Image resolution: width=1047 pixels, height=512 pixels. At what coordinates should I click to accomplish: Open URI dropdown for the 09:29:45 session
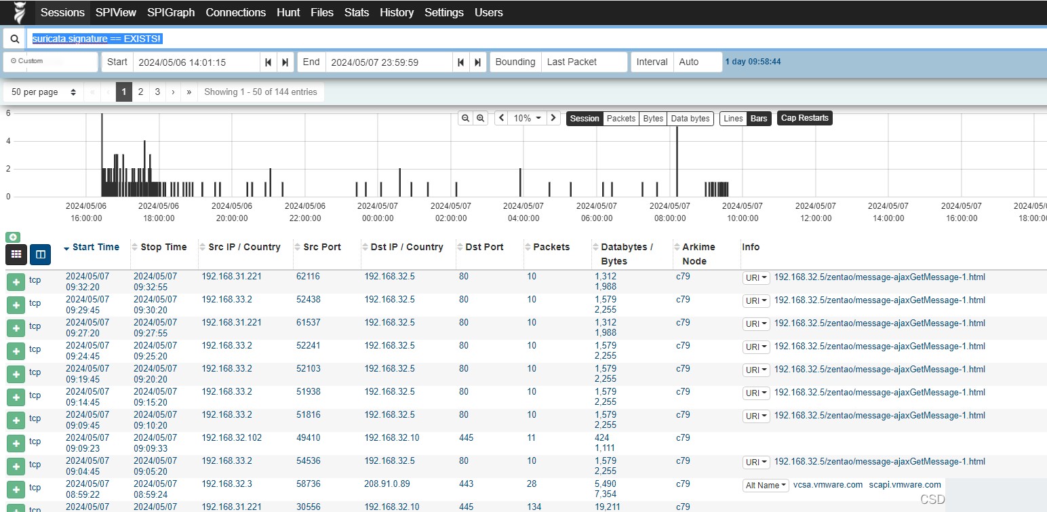pos(756,301)
